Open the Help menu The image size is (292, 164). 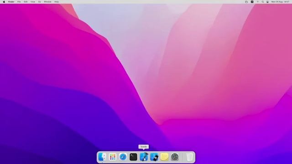click(x=57, y=2)
